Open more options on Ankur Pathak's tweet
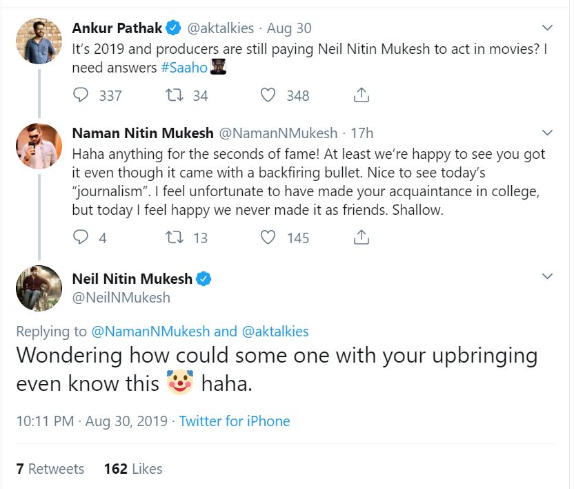This screenshot has width=574, height=489. (x=547, y=28)
